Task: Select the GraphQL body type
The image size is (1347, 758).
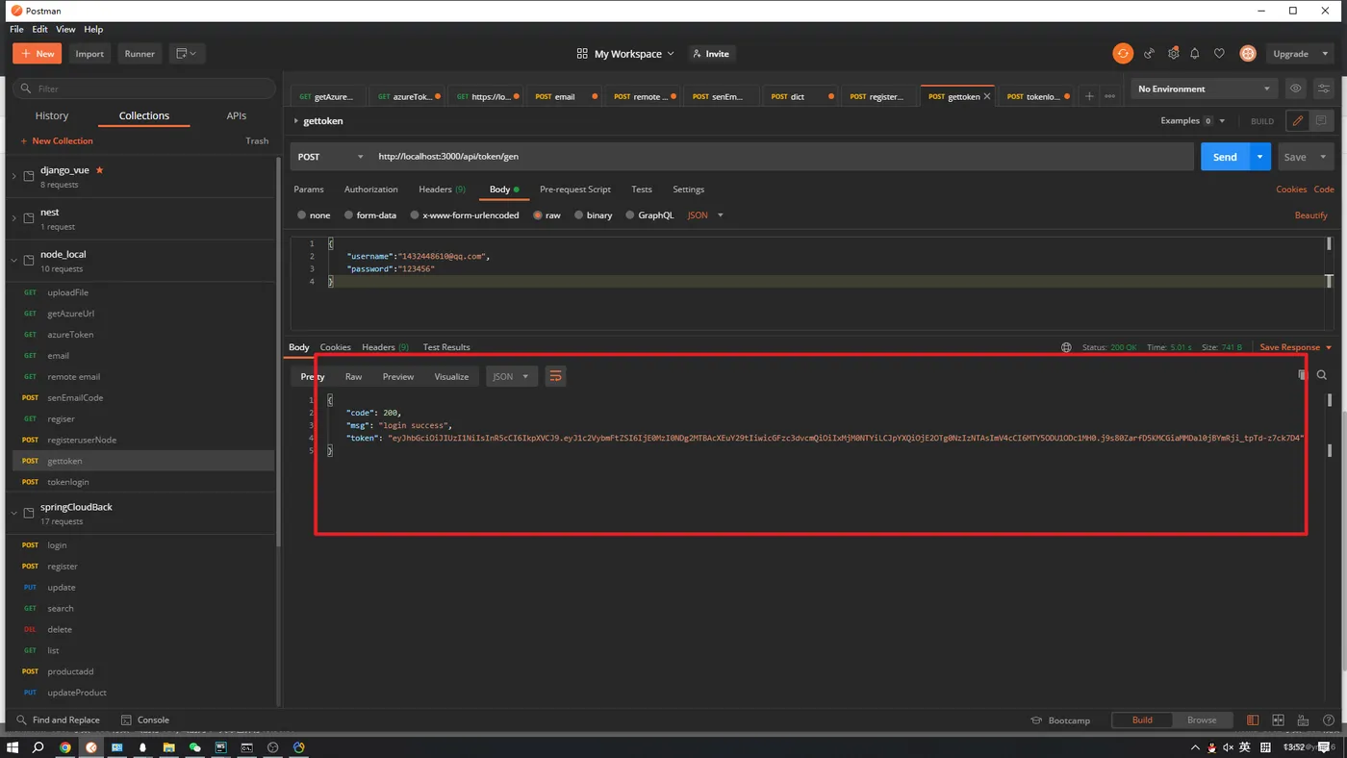Action: click(x=629, y=215)
